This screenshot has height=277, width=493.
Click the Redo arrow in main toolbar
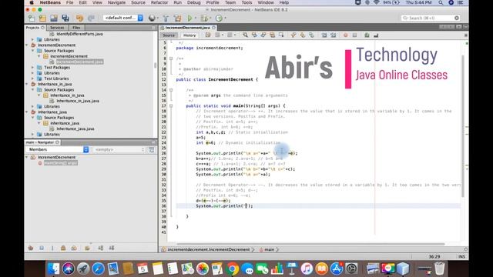91,18
